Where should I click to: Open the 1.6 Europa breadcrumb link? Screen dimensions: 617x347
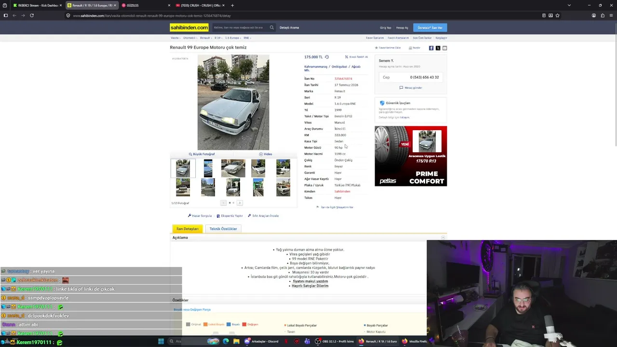tap(232, 38)
